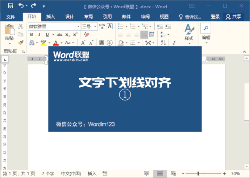Click the 共享 share button
The height and width of the screenshot is (178, 250).
[233, 17]
